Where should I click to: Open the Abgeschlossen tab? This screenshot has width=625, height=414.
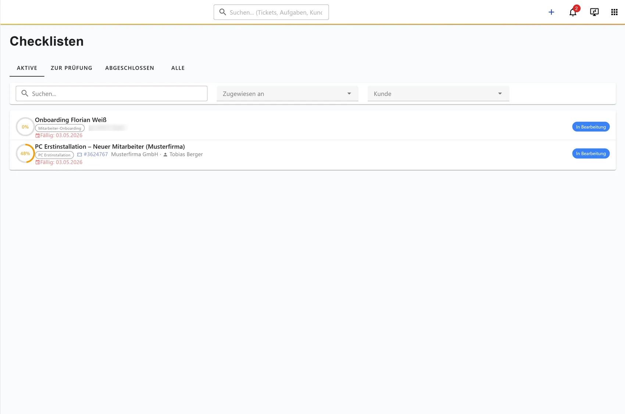(x=129, y=68)
